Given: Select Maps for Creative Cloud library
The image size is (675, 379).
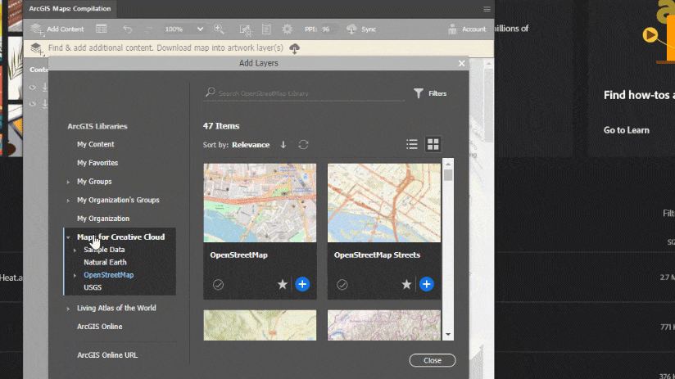Looking at the screenshot, I should tap(120, 237).
